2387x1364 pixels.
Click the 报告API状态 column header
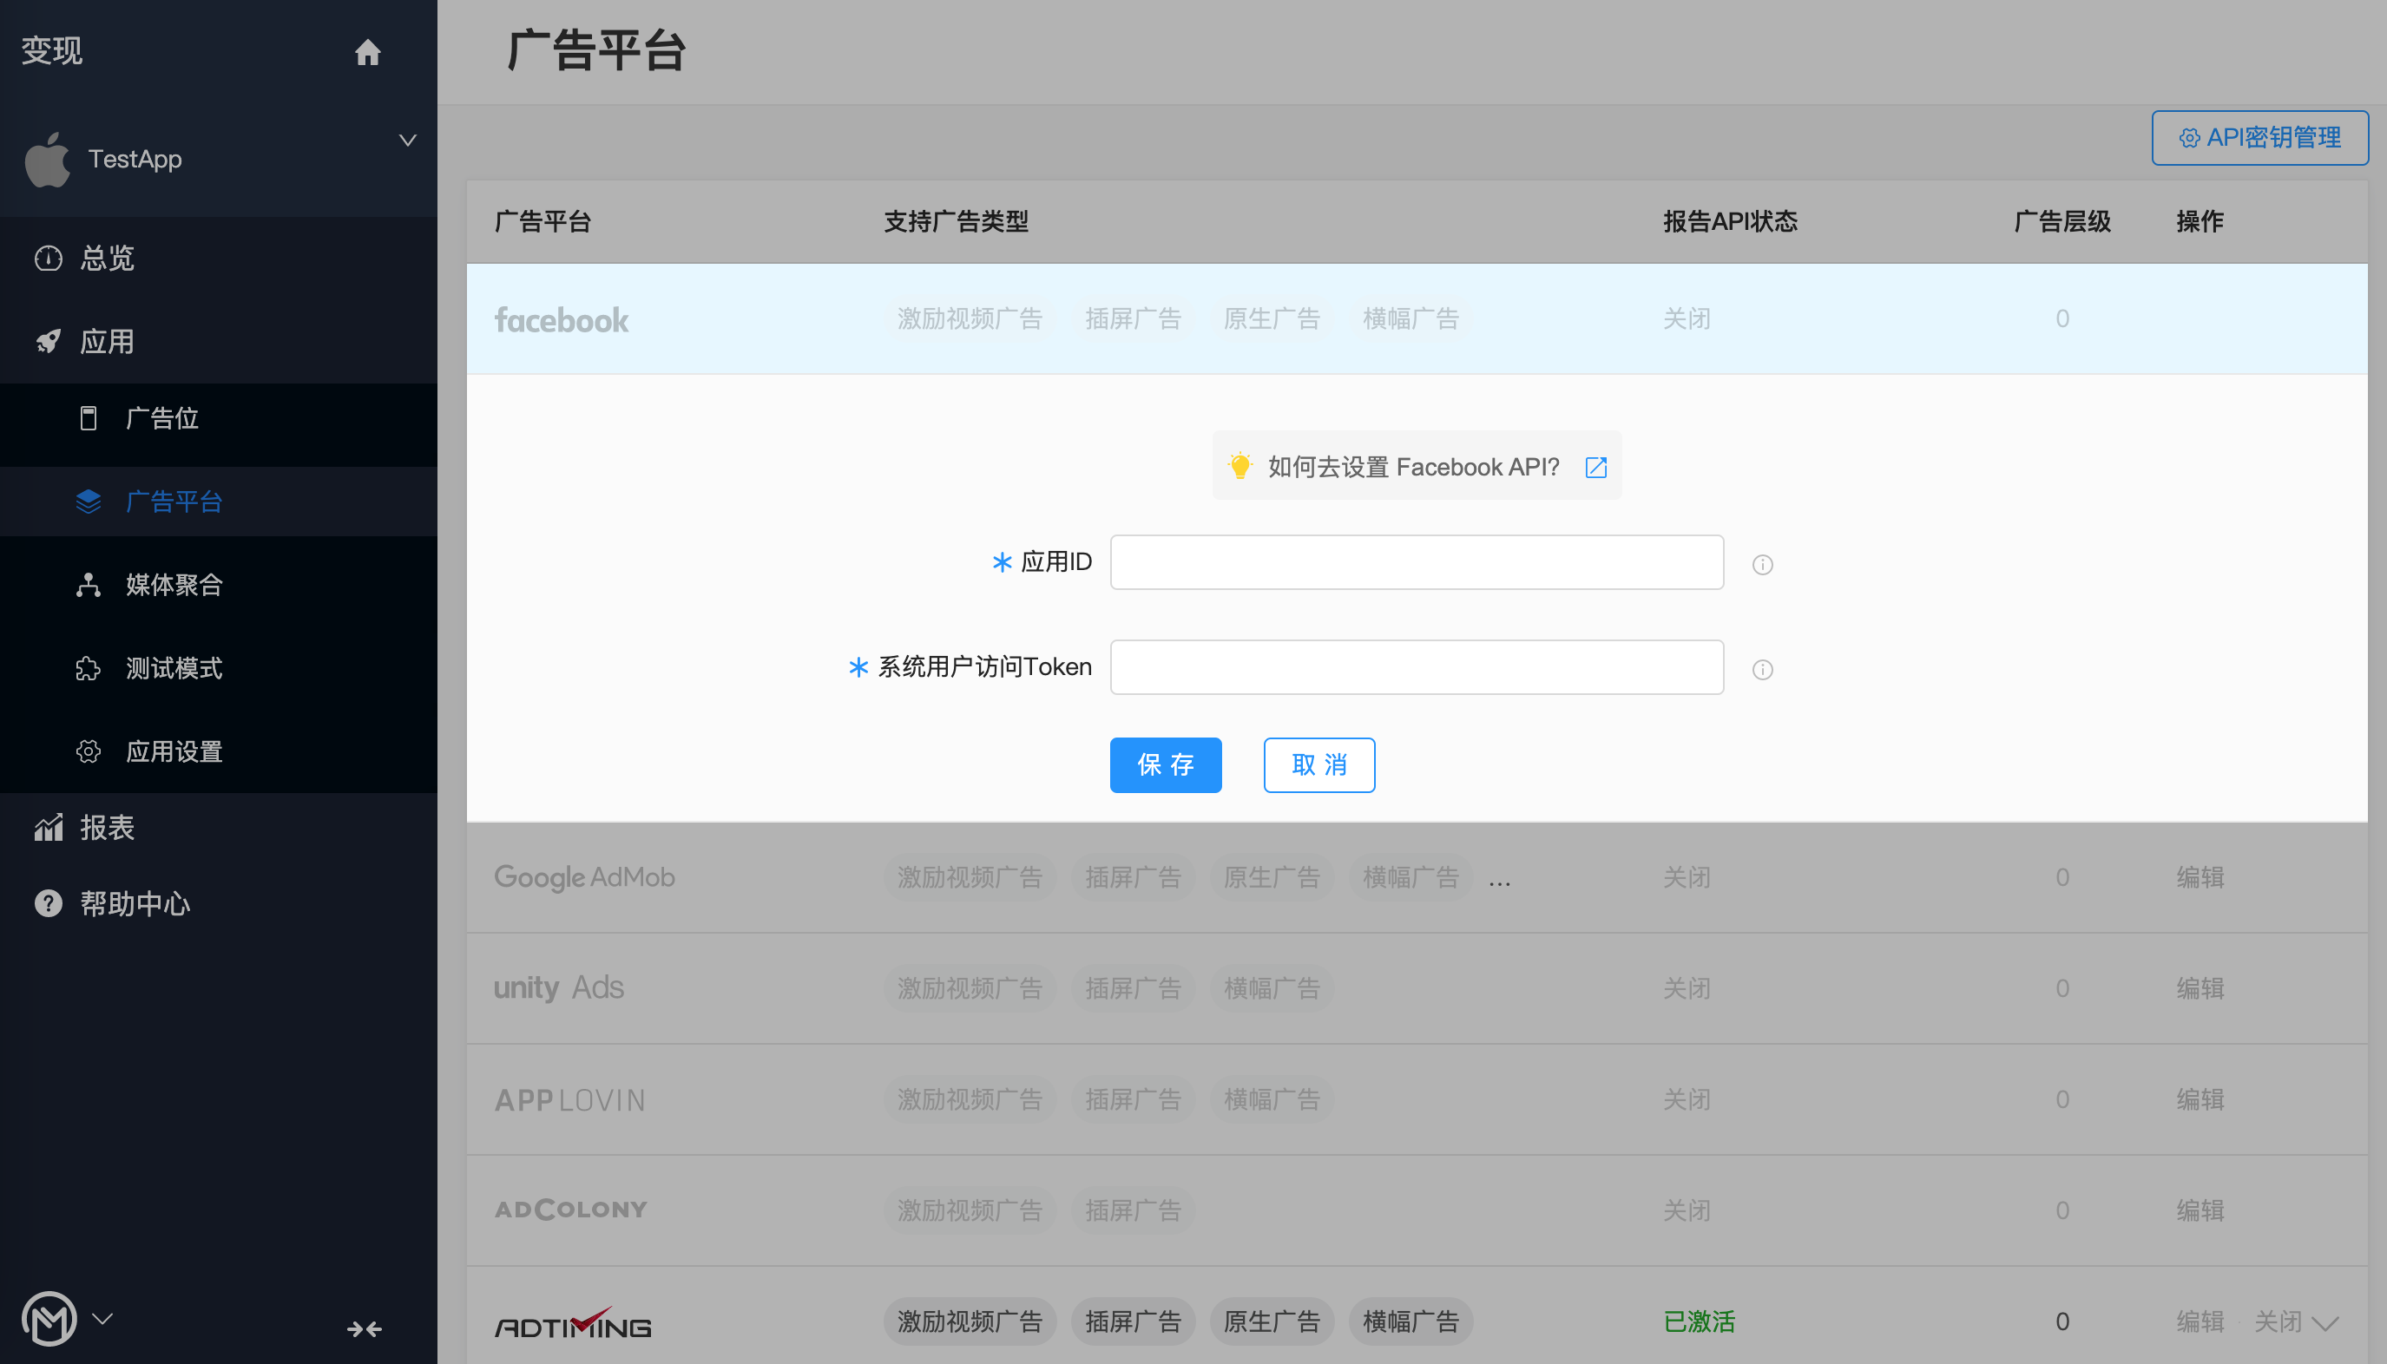[1730, 221]
